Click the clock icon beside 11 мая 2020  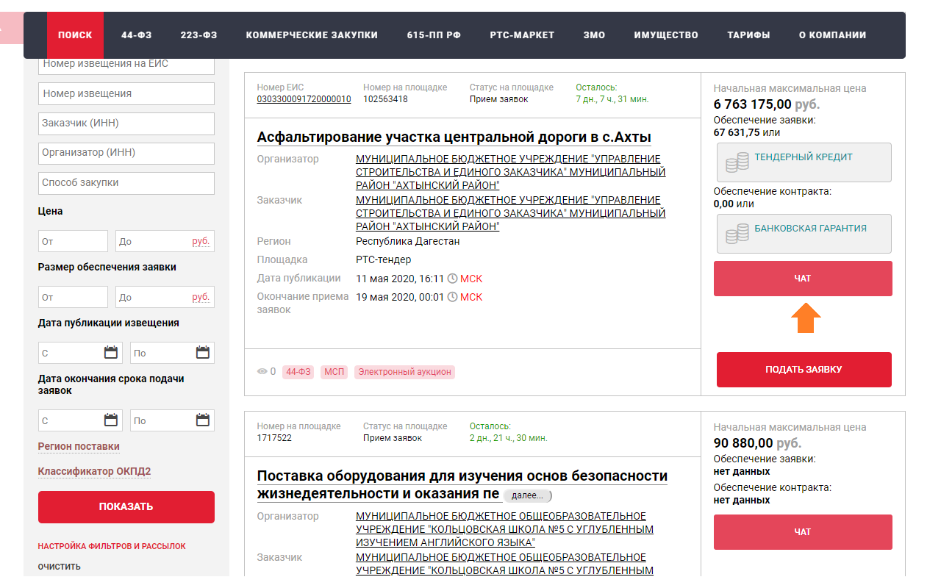point(452,279)
